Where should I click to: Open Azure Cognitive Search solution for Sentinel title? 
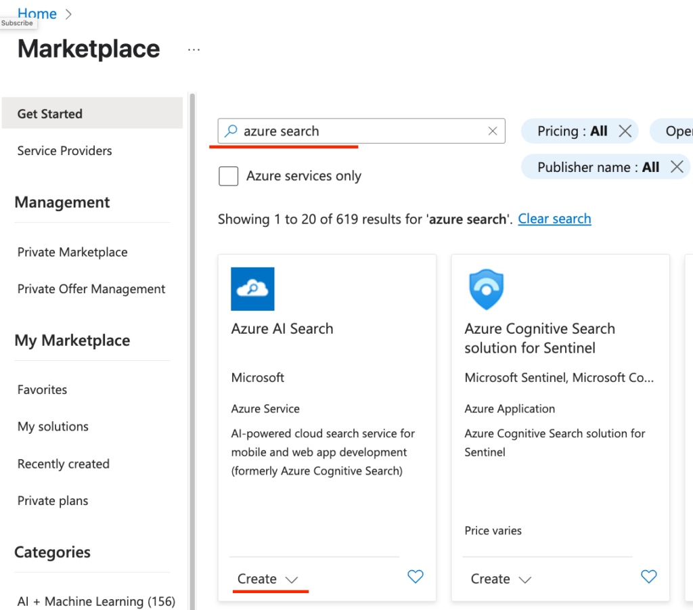click(x=539, y=338)
